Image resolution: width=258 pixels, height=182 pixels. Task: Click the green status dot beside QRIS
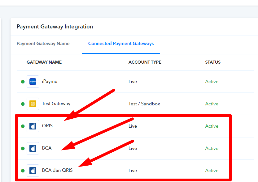(x=23, y=126)
